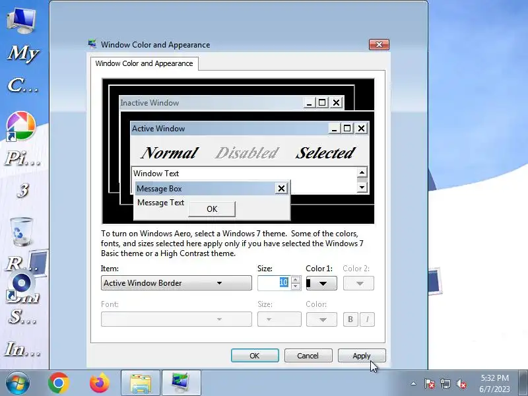Viewport: 528px width, 396px height.
Task: Click Active Window close button in the preview
Action: click(x=361, y=128)
